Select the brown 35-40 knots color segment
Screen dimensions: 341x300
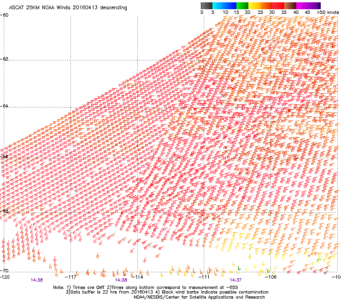290,6
